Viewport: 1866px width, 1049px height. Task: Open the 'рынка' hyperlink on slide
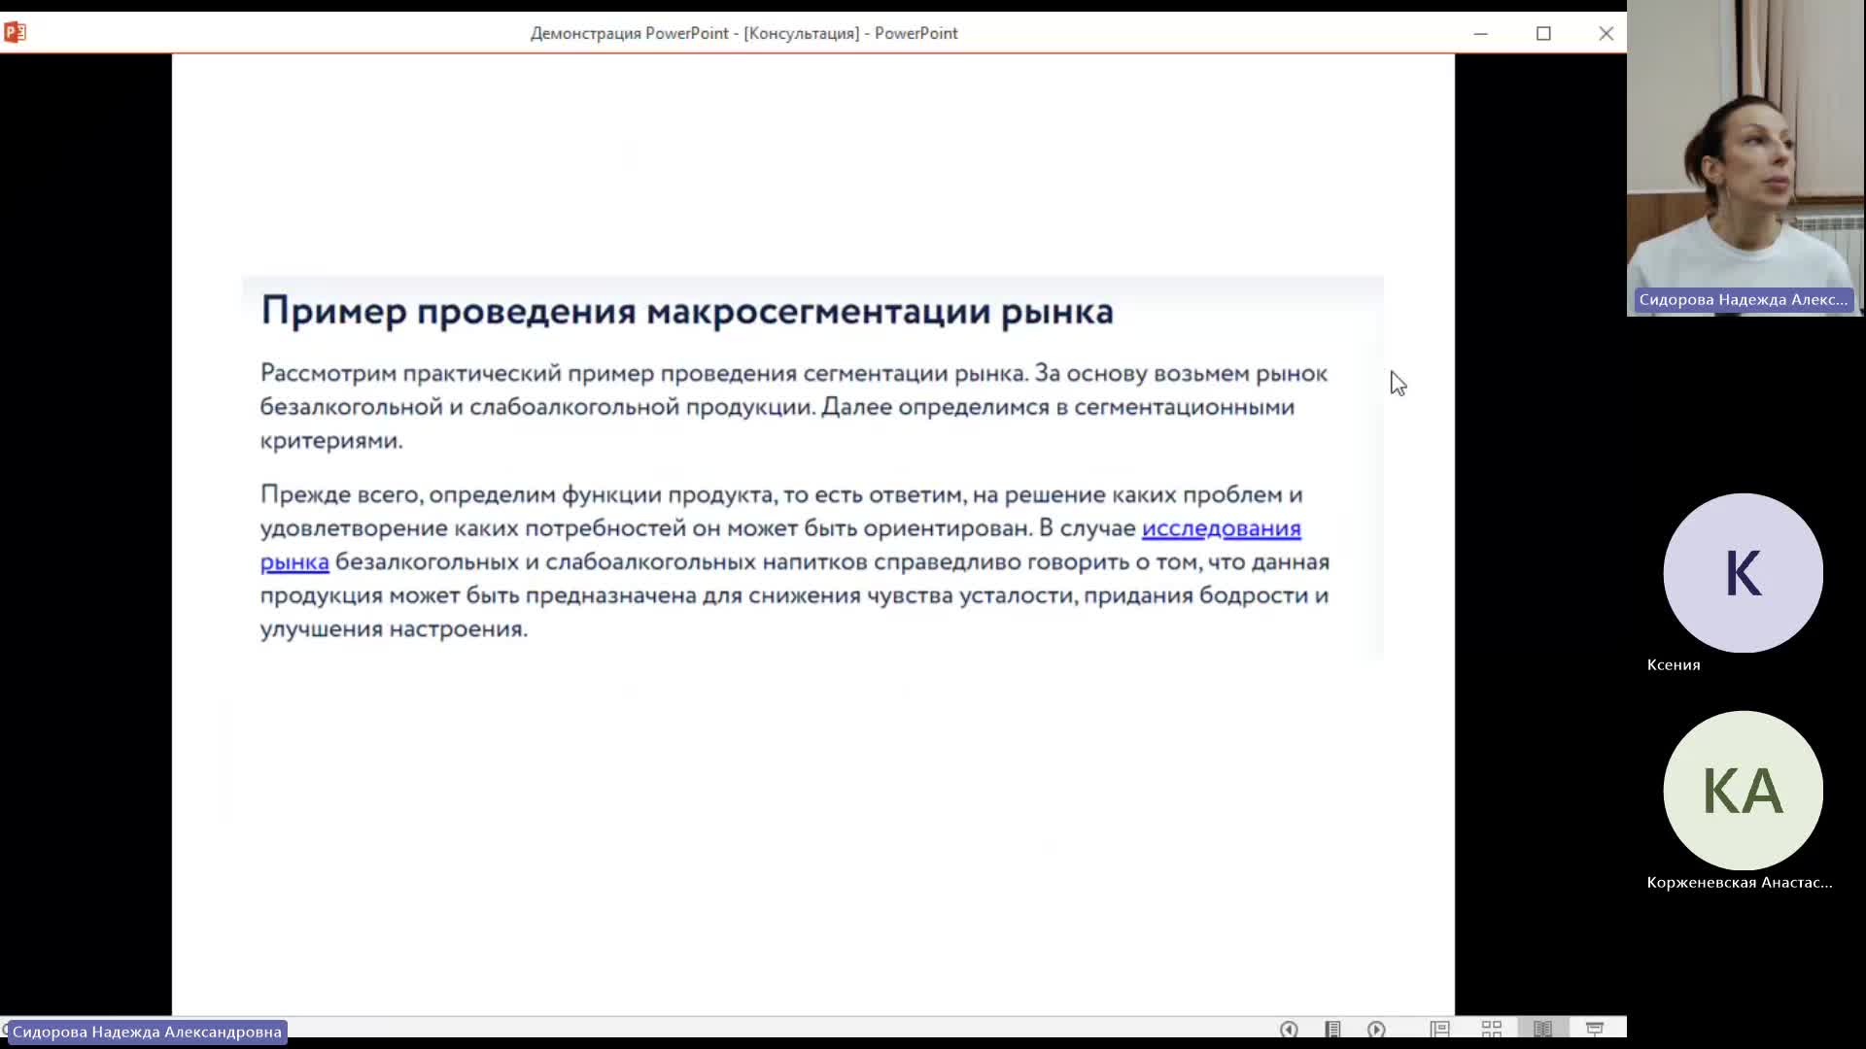click(294, 562)
